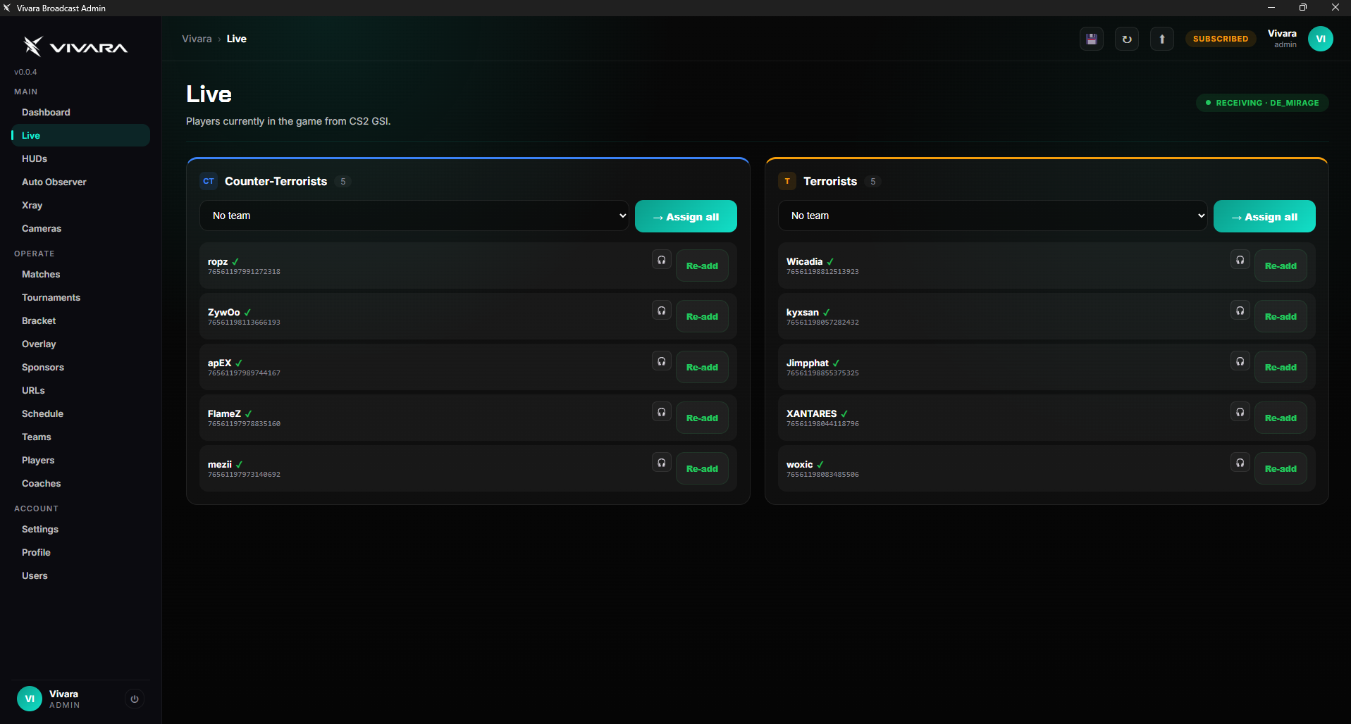
Task: Click headset icon for mezii
Action: pos(662,463)
